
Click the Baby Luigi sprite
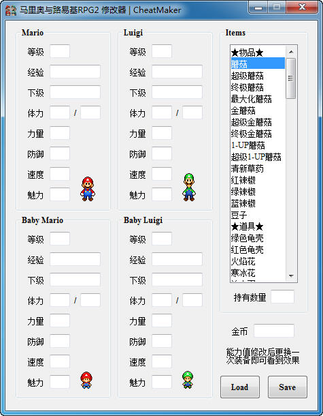coord(188,380)
